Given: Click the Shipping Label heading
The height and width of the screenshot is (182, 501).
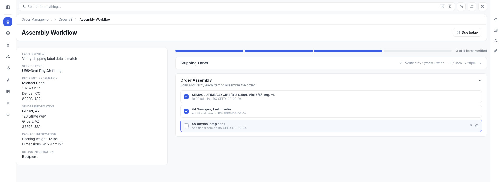Looking at the screenshot, I should point(194,63).
